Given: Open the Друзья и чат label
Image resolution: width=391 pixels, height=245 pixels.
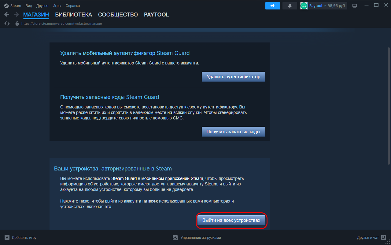Looking at the screenshot, I should (368, 238).
